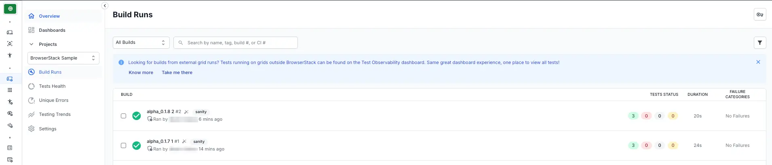Open the All Builds dropdown
Screen dimensions: 772x165
141,43
